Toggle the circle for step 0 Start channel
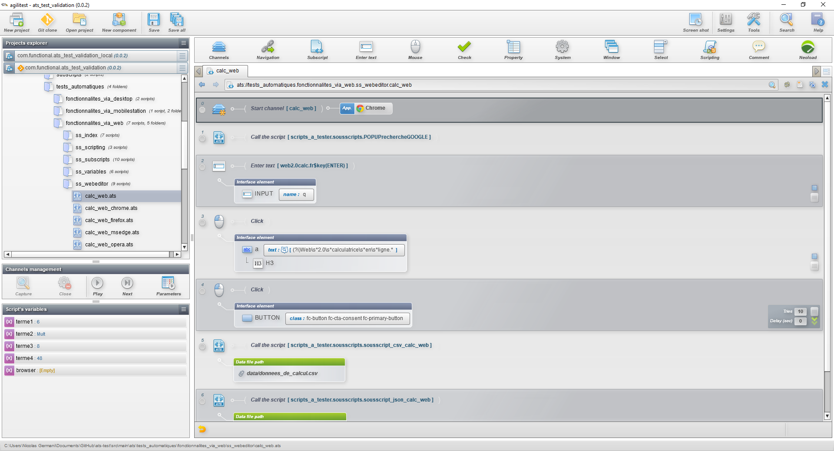The height and width of the screenshot is (451, 834). 202,110
